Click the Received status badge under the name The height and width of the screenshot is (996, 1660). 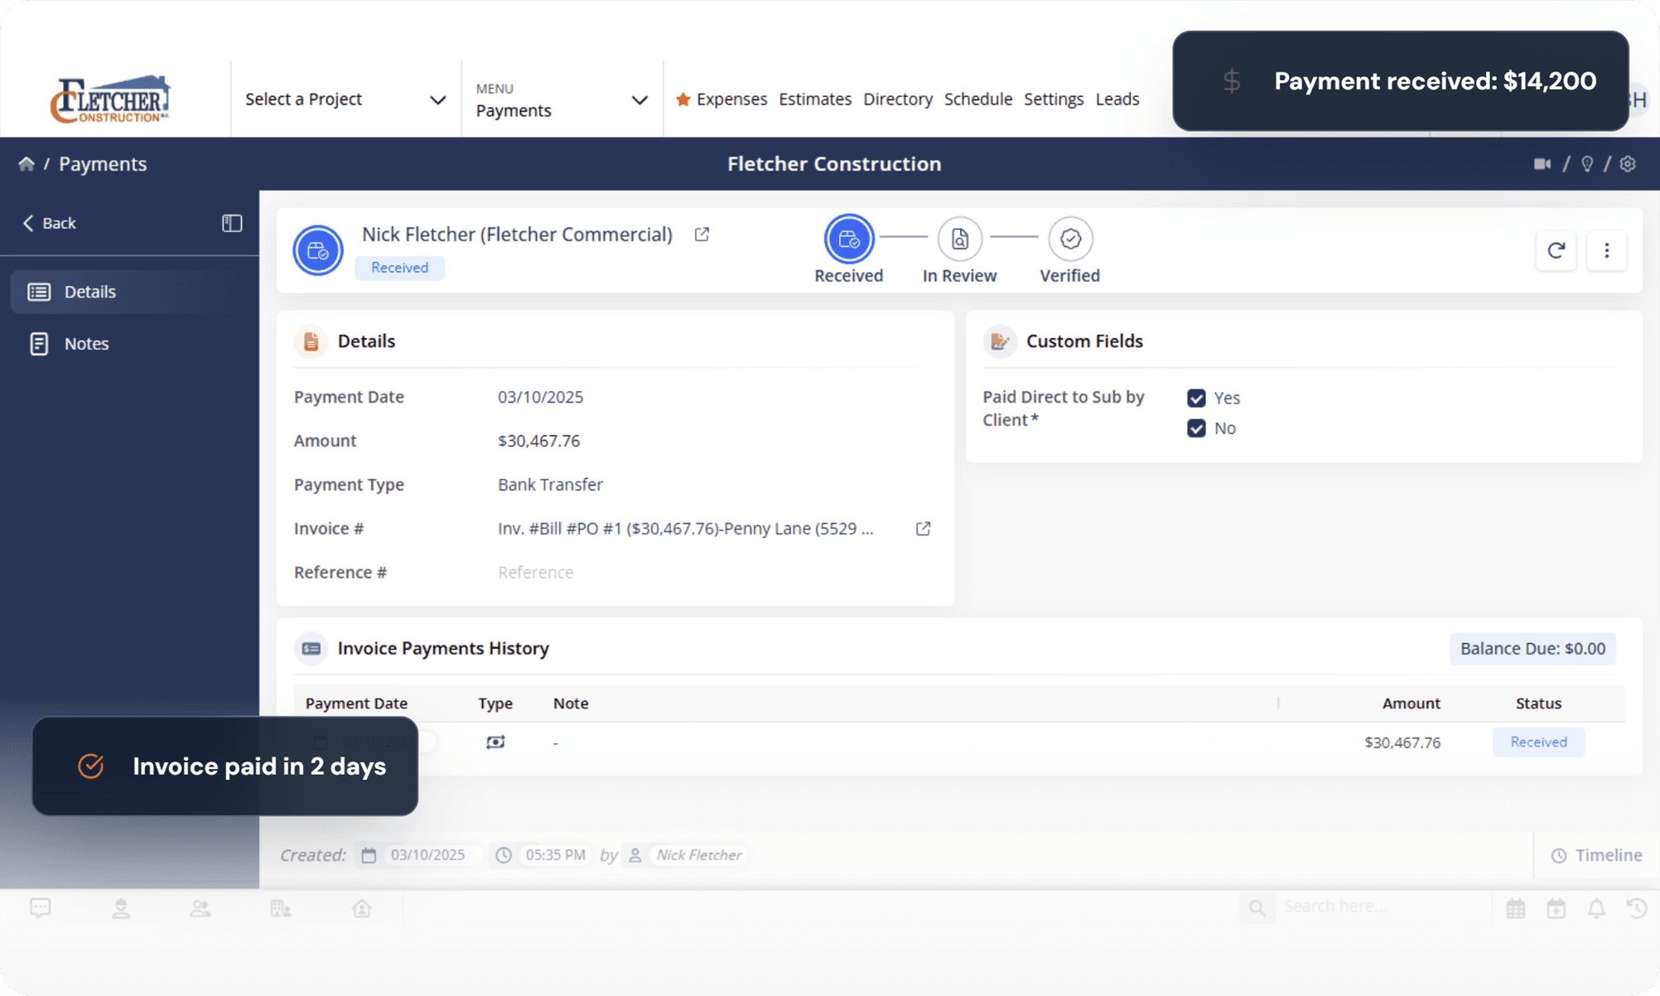399,268
